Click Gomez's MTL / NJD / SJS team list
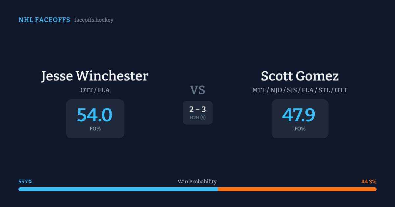This screenshot has height=207, width=395. [x=300, y=90]
